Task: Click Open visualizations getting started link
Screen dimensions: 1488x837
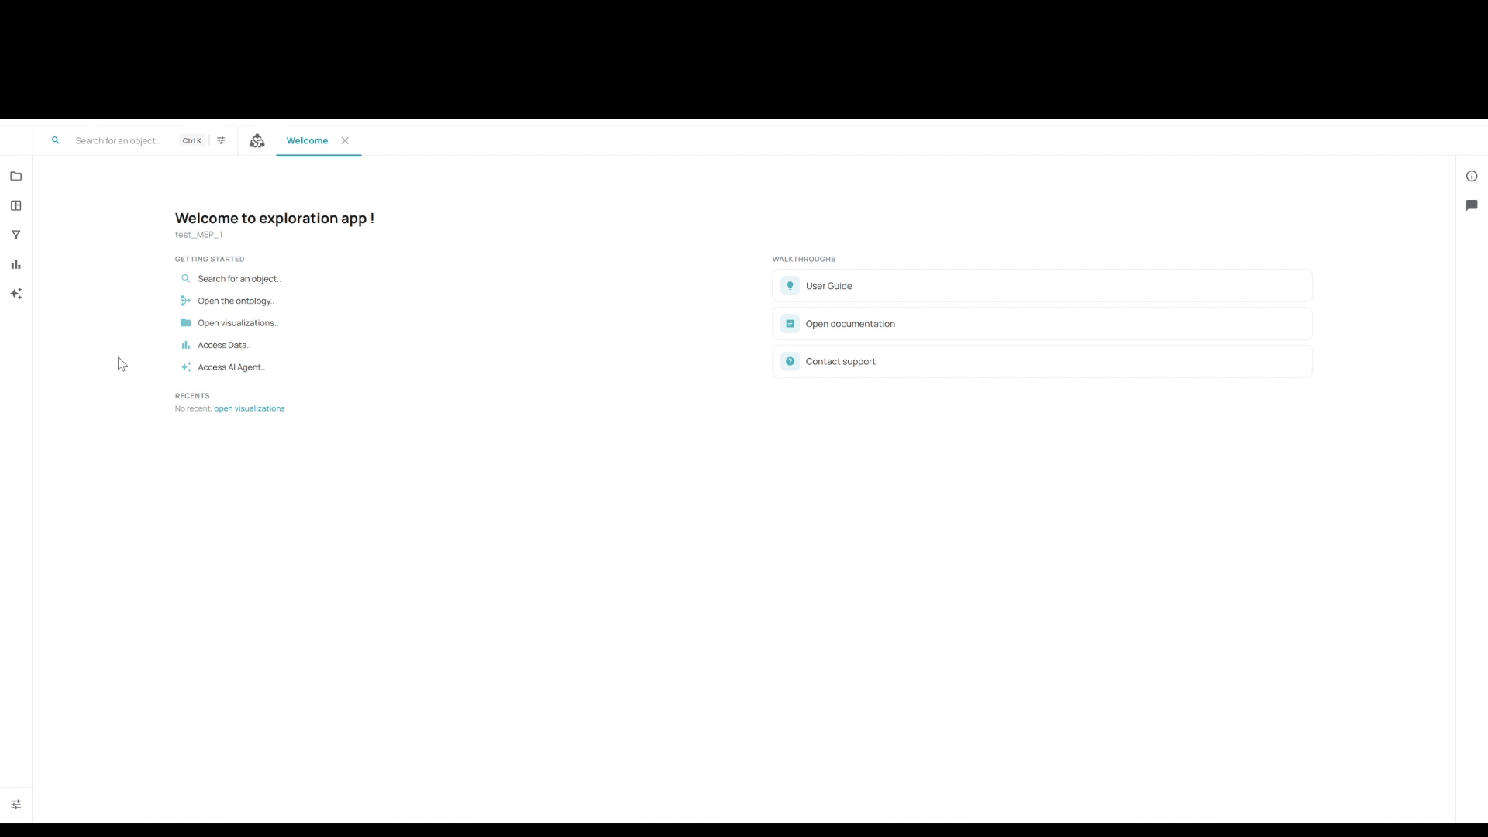Action: coord(238,323)
